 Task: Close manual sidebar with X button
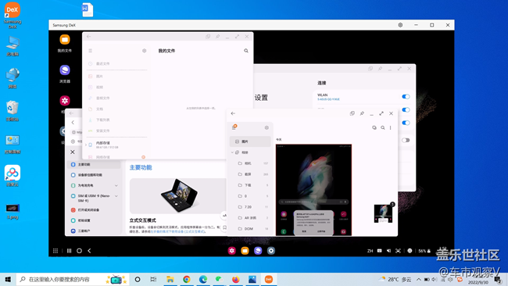pos(73,152)
